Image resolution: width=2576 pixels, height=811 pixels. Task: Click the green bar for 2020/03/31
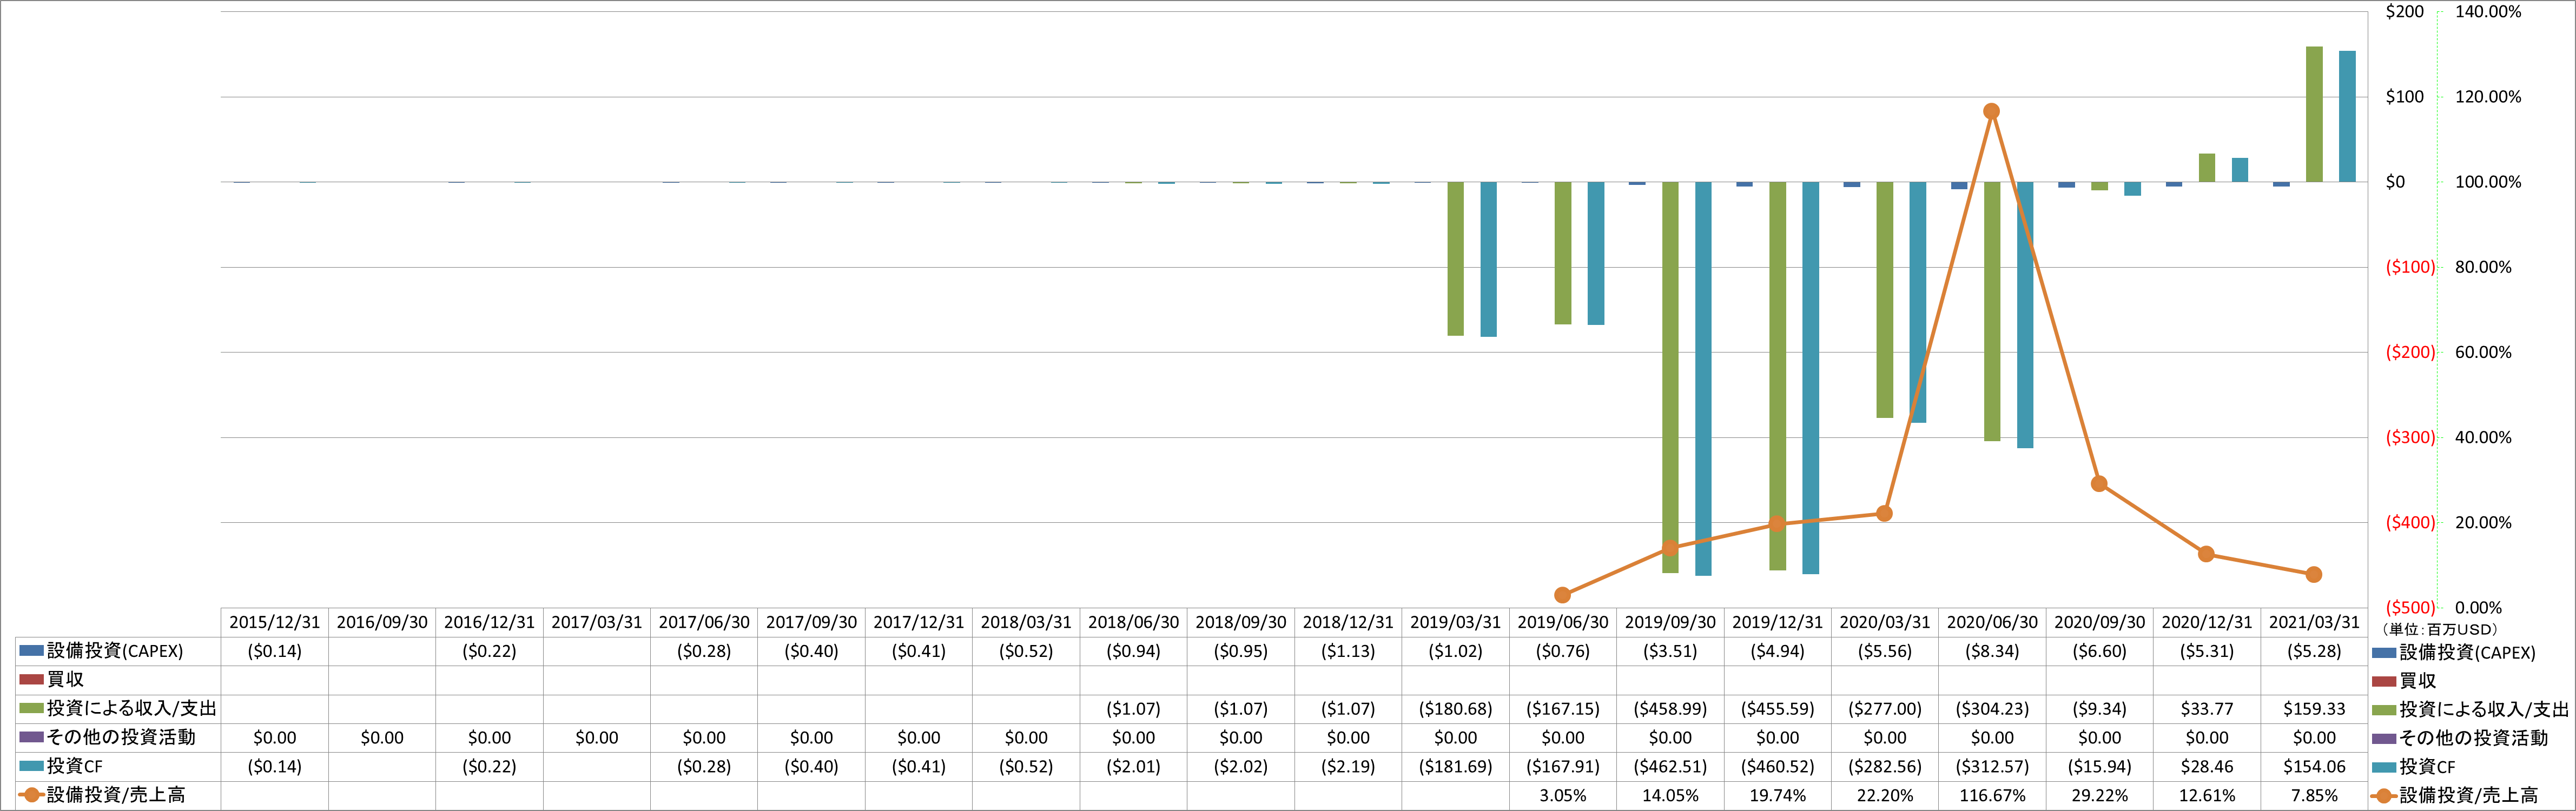(x=1885, y=300)
